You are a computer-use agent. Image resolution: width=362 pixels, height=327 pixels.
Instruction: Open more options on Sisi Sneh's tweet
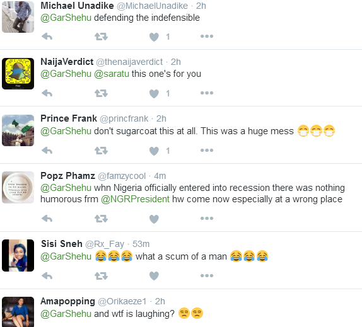coord(207,275)
